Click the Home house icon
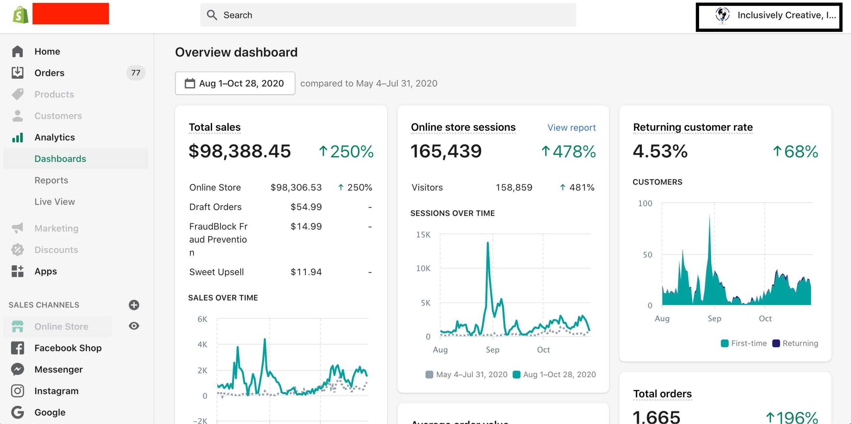This screenshot has width=851, height=424. point(17,52)
